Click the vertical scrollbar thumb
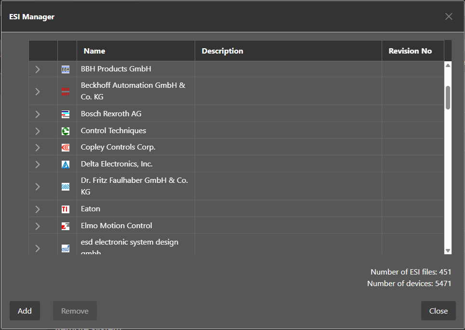The height and width of the screenshot is (330, 465). [448, 98]
